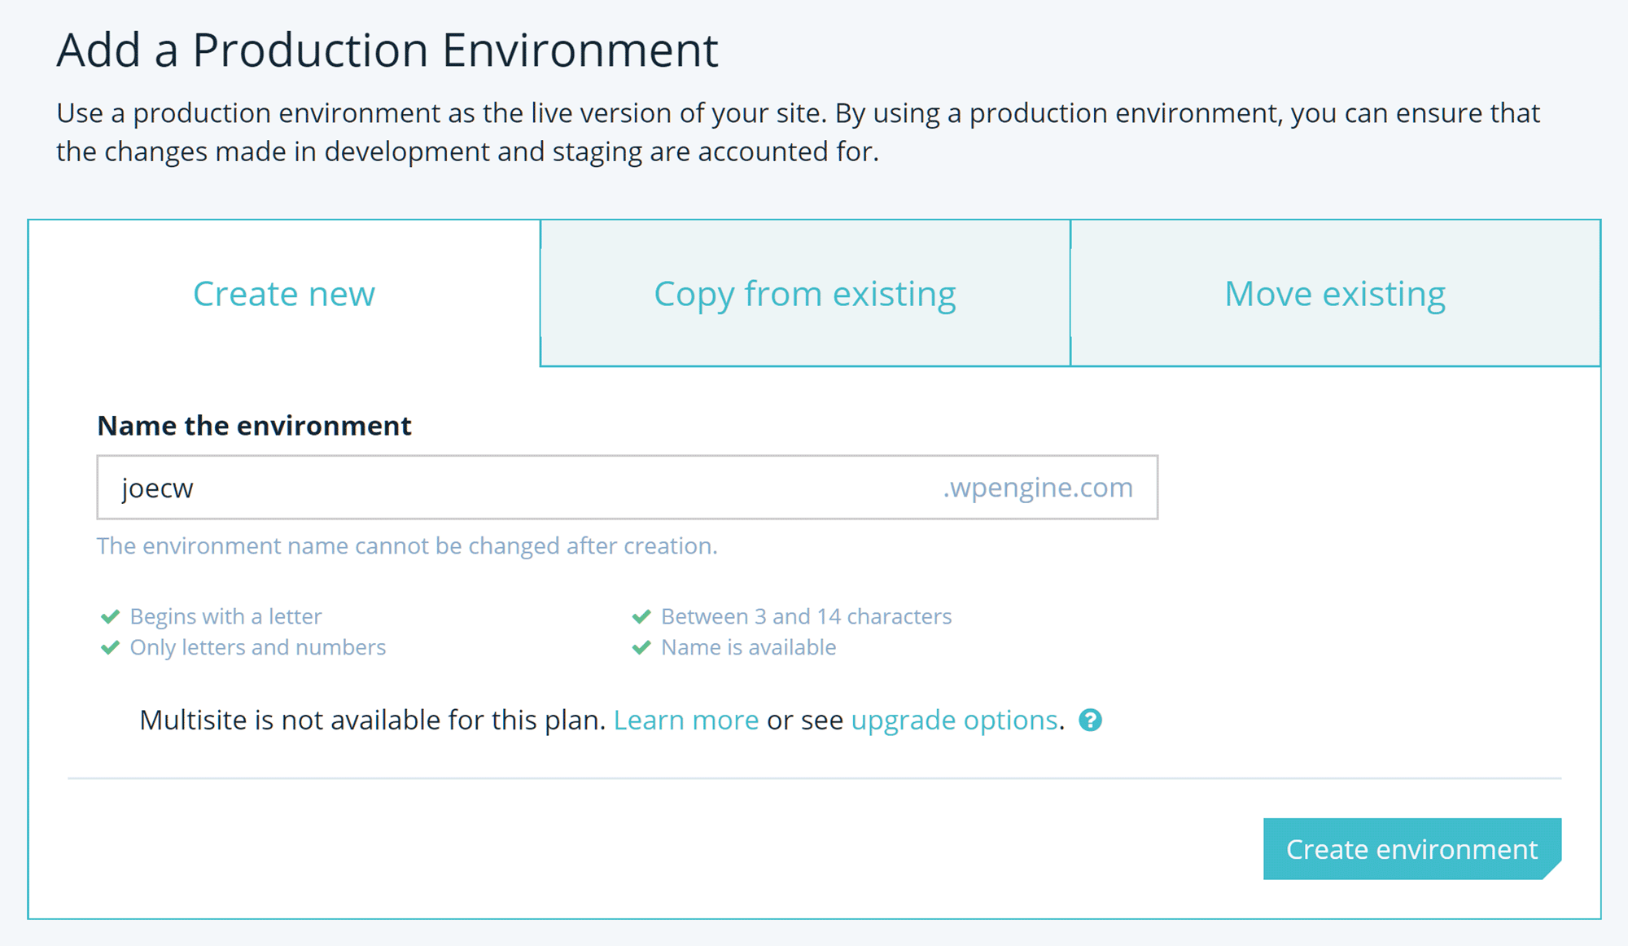
Task: Focus the environment name input field
Action: [x=628, y=488]
